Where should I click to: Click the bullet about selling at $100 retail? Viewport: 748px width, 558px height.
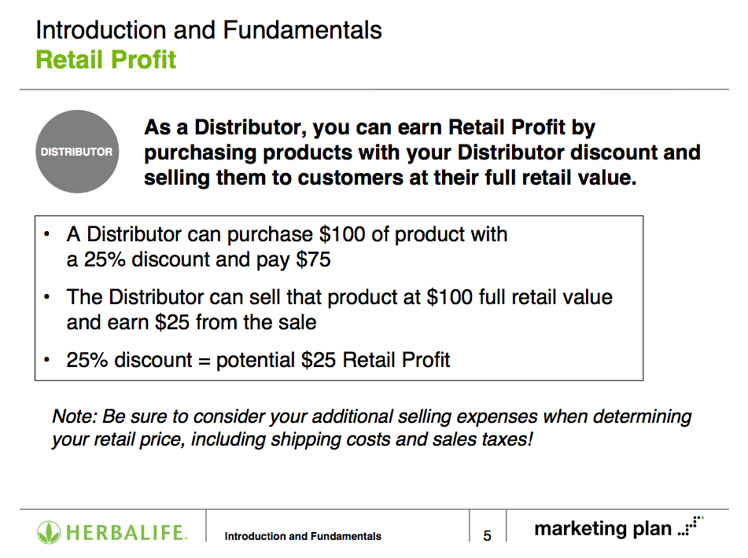(339, 310)
